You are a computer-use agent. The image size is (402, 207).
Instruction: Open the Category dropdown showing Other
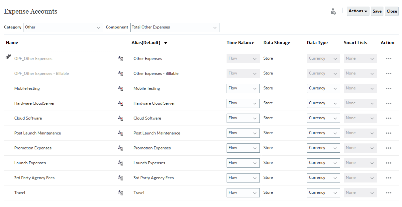63,27
